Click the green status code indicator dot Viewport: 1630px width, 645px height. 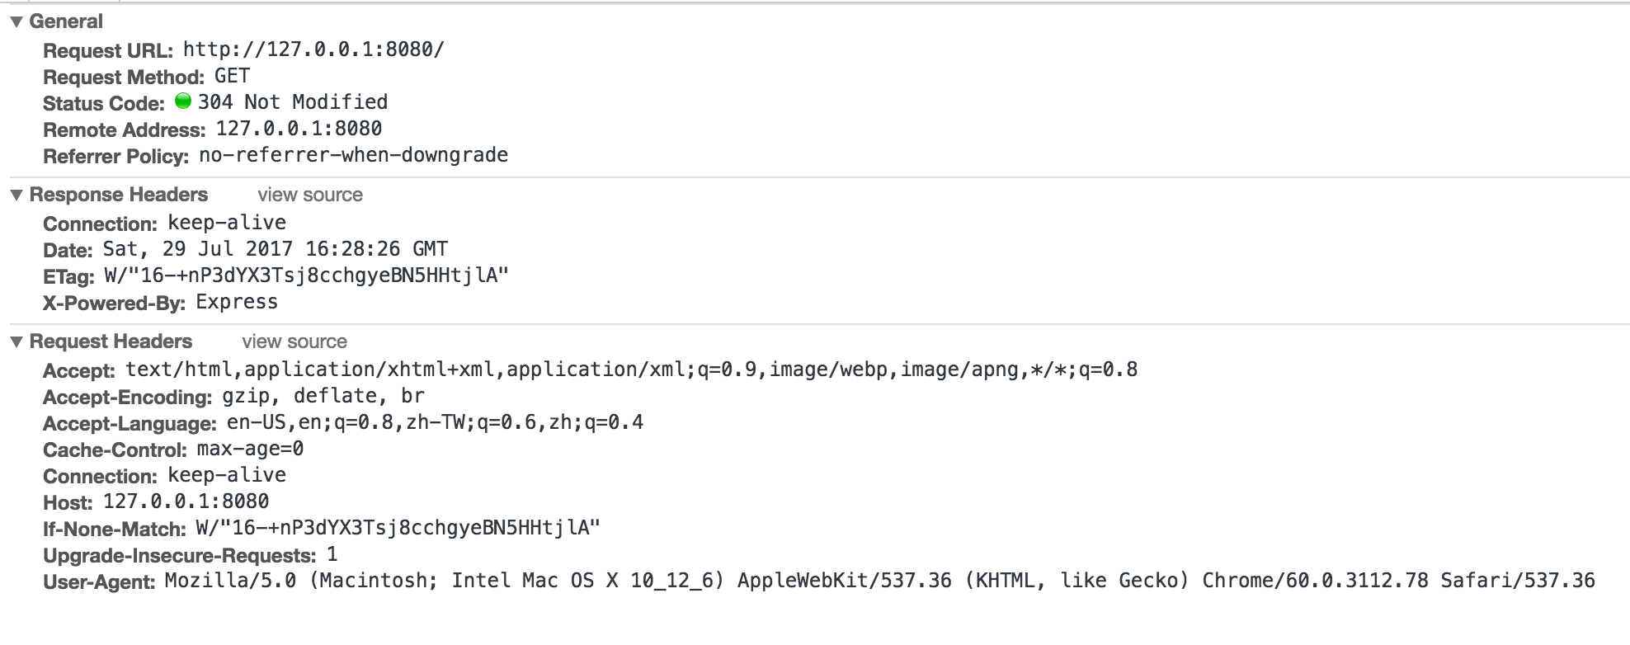point(183,101)
